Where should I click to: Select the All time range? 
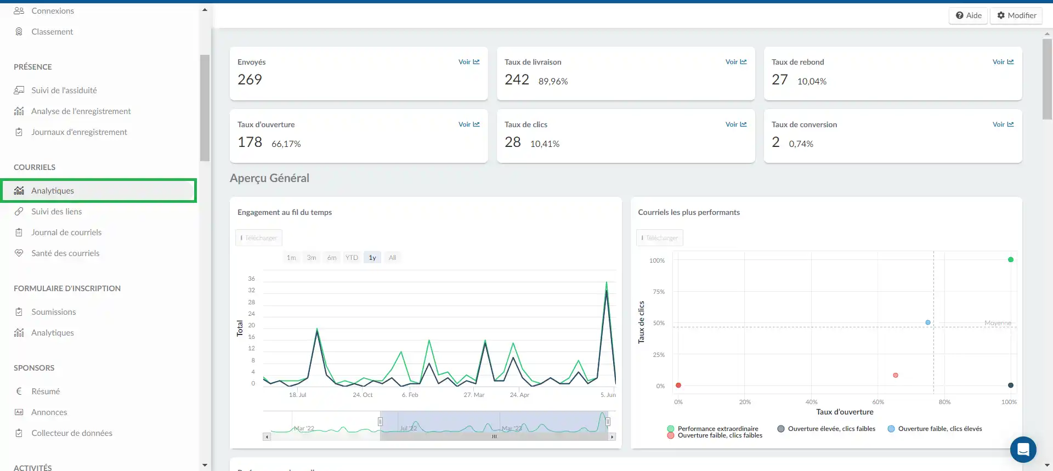(x=392, y=258)
